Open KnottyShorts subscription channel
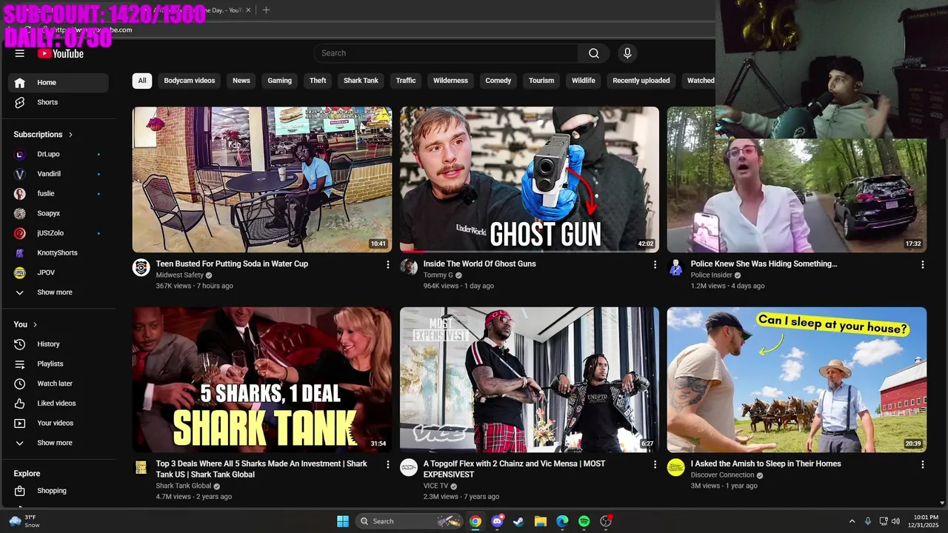This screenshot has width=948, height=533. [59, 252]
